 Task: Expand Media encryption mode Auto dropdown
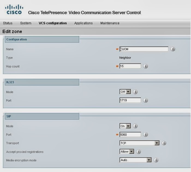[136, 160]
